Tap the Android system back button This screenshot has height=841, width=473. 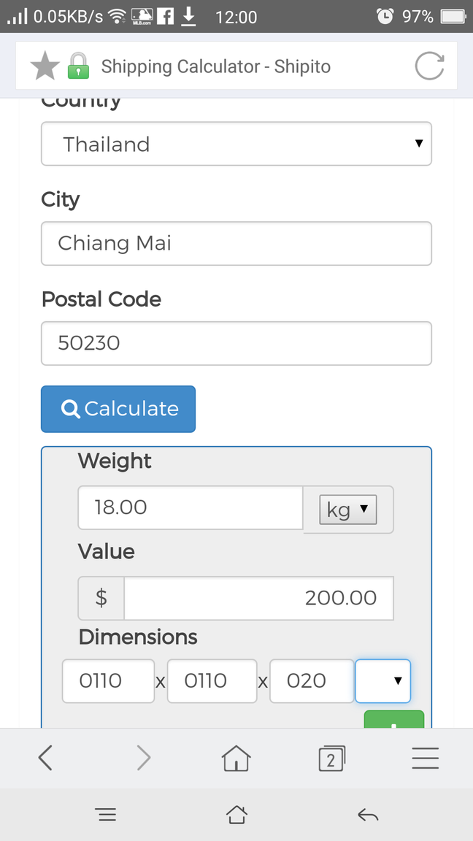click(x=368, y=815)
